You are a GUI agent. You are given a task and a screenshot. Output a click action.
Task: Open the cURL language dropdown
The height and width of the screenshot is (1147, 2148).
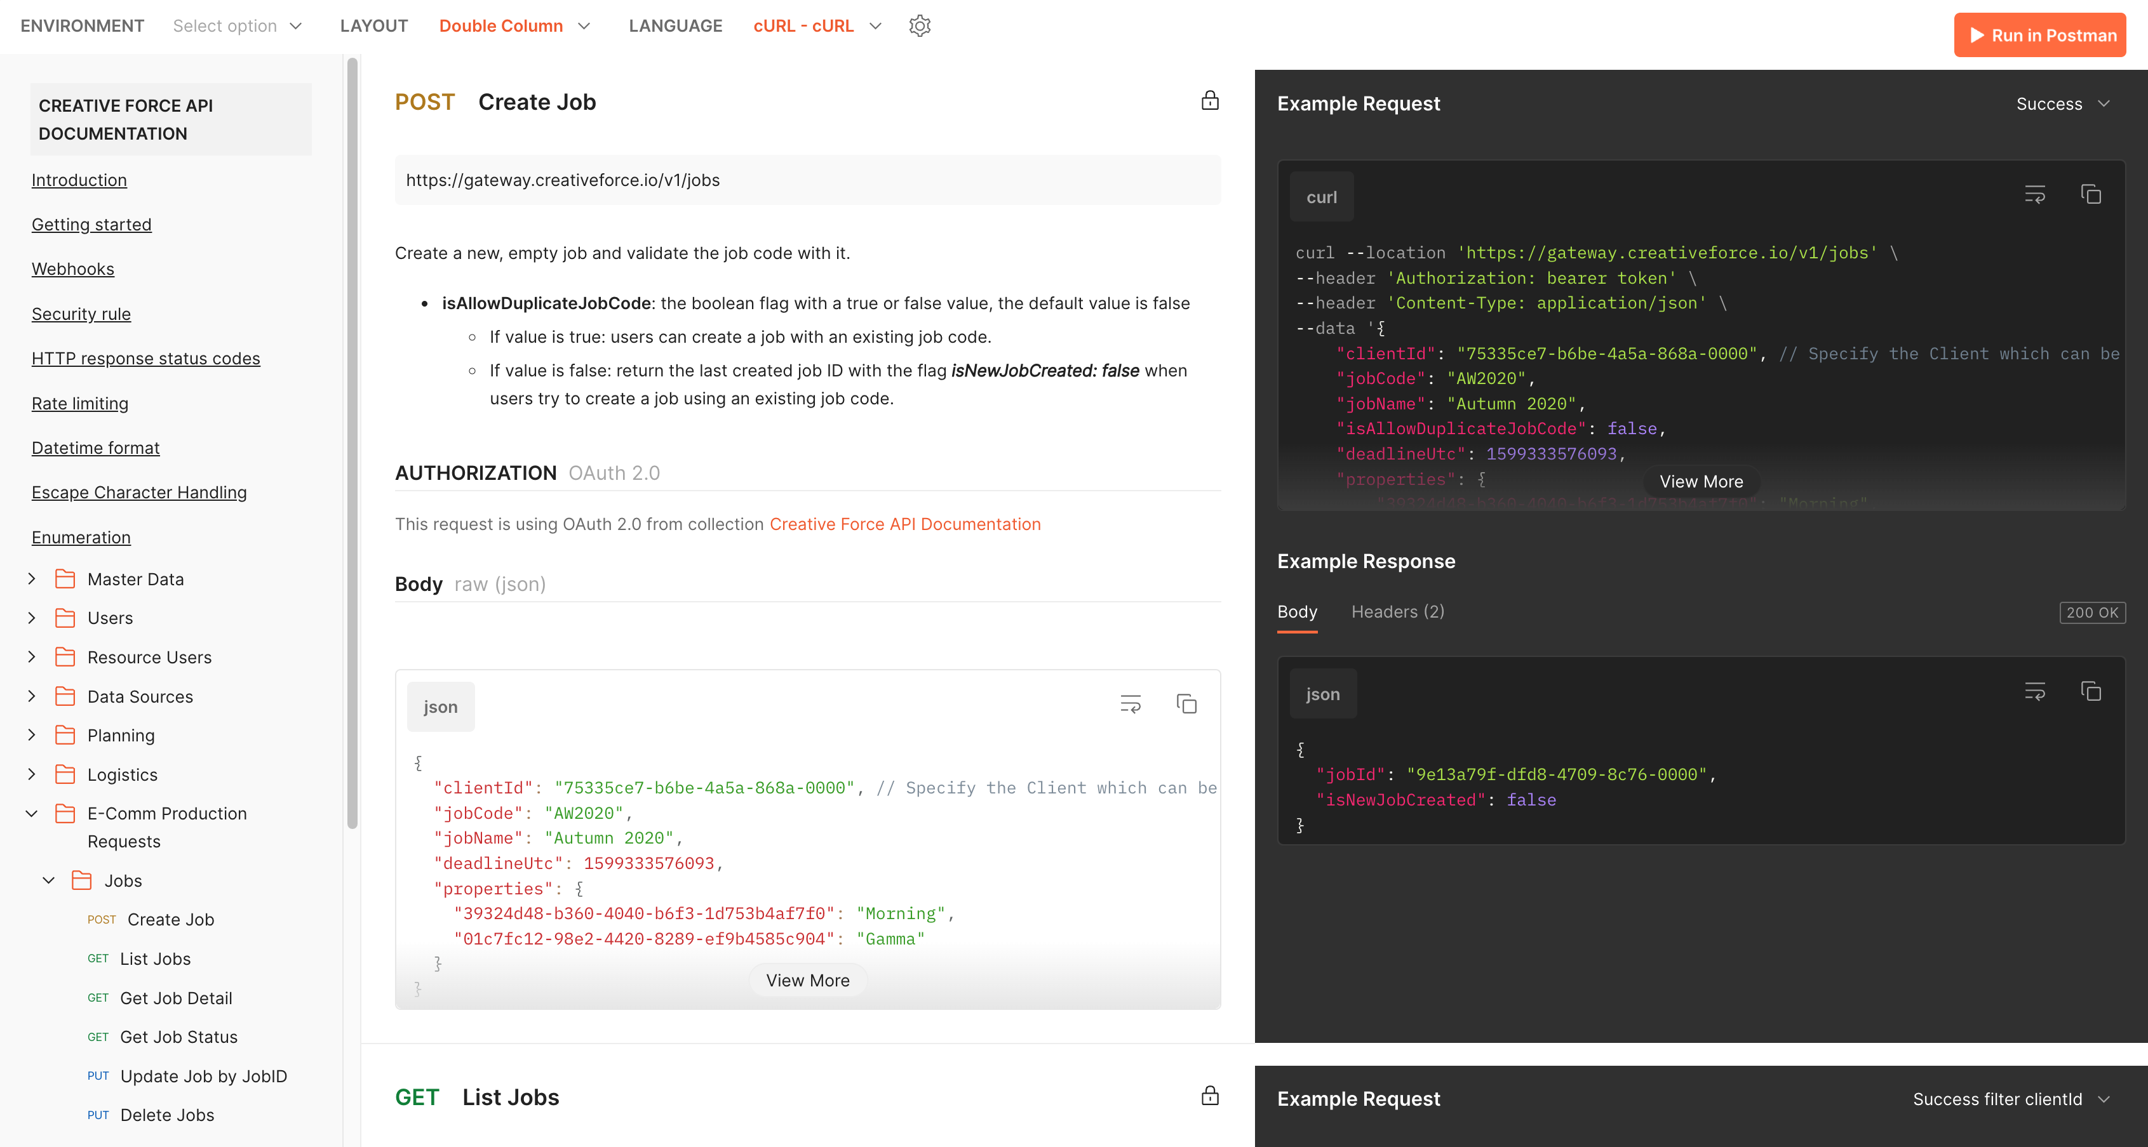[x=816, y=26]
